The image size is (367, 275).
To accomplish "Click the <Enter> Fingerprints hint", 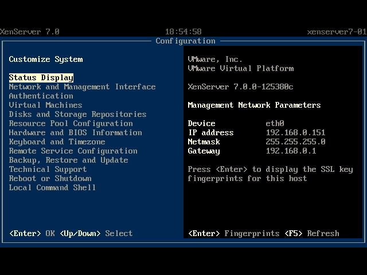I will (x=233, y=233).
